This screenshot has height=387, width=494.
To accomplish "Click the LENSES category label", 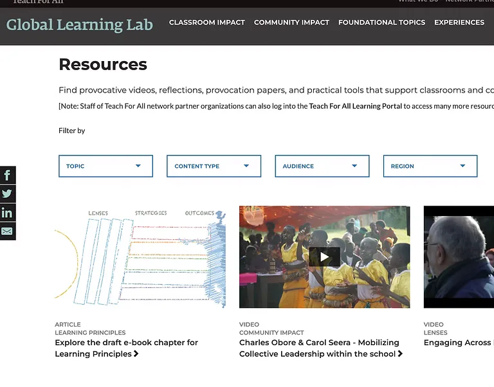I will pyautogui.click(x=435, y=332).
